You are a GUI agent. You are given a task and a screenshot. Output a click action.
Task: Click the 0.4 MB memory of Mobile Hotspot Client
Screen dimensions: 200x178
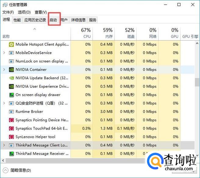[x=106, y=44]
